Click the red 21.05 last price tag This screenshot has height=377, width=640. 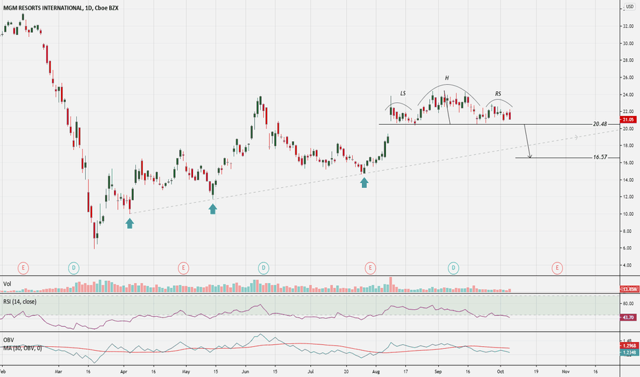tap(628, 119)
